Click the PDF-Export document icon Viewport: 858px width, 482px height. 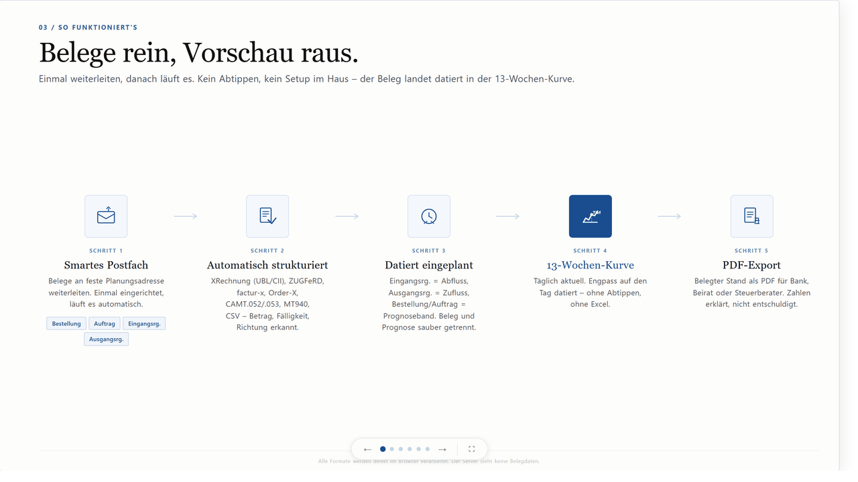click(x=751, y=216)
